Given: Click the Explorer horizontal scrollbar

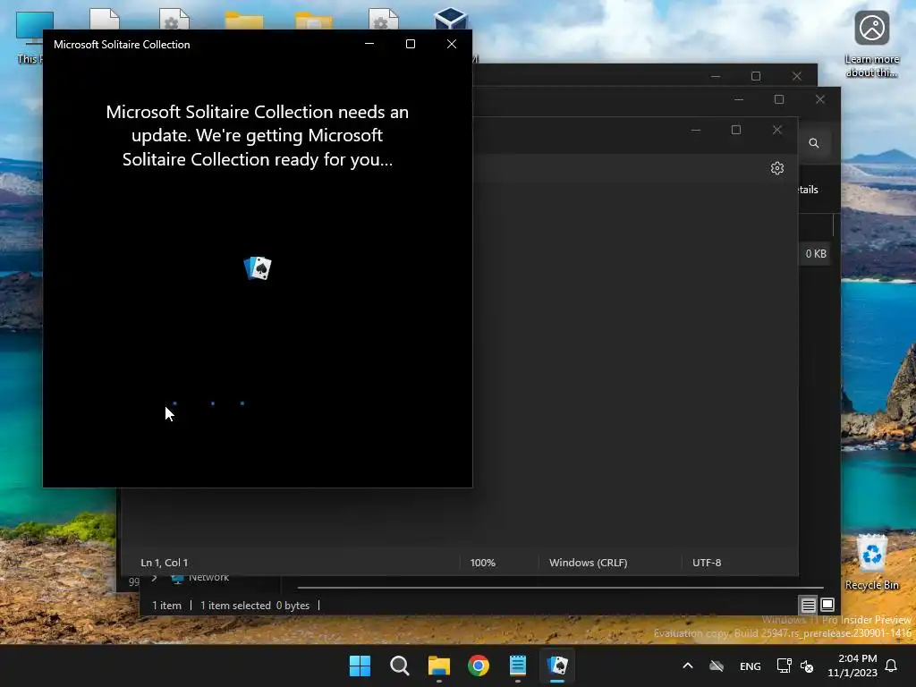Looking at the screenshot, I should 560,587.
